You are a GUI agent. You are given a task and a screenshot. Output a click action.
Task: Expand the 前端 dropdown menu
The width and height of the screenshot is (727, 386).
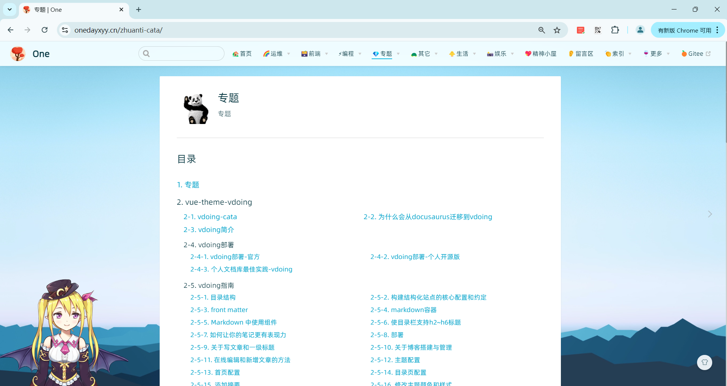coord(314,54)
